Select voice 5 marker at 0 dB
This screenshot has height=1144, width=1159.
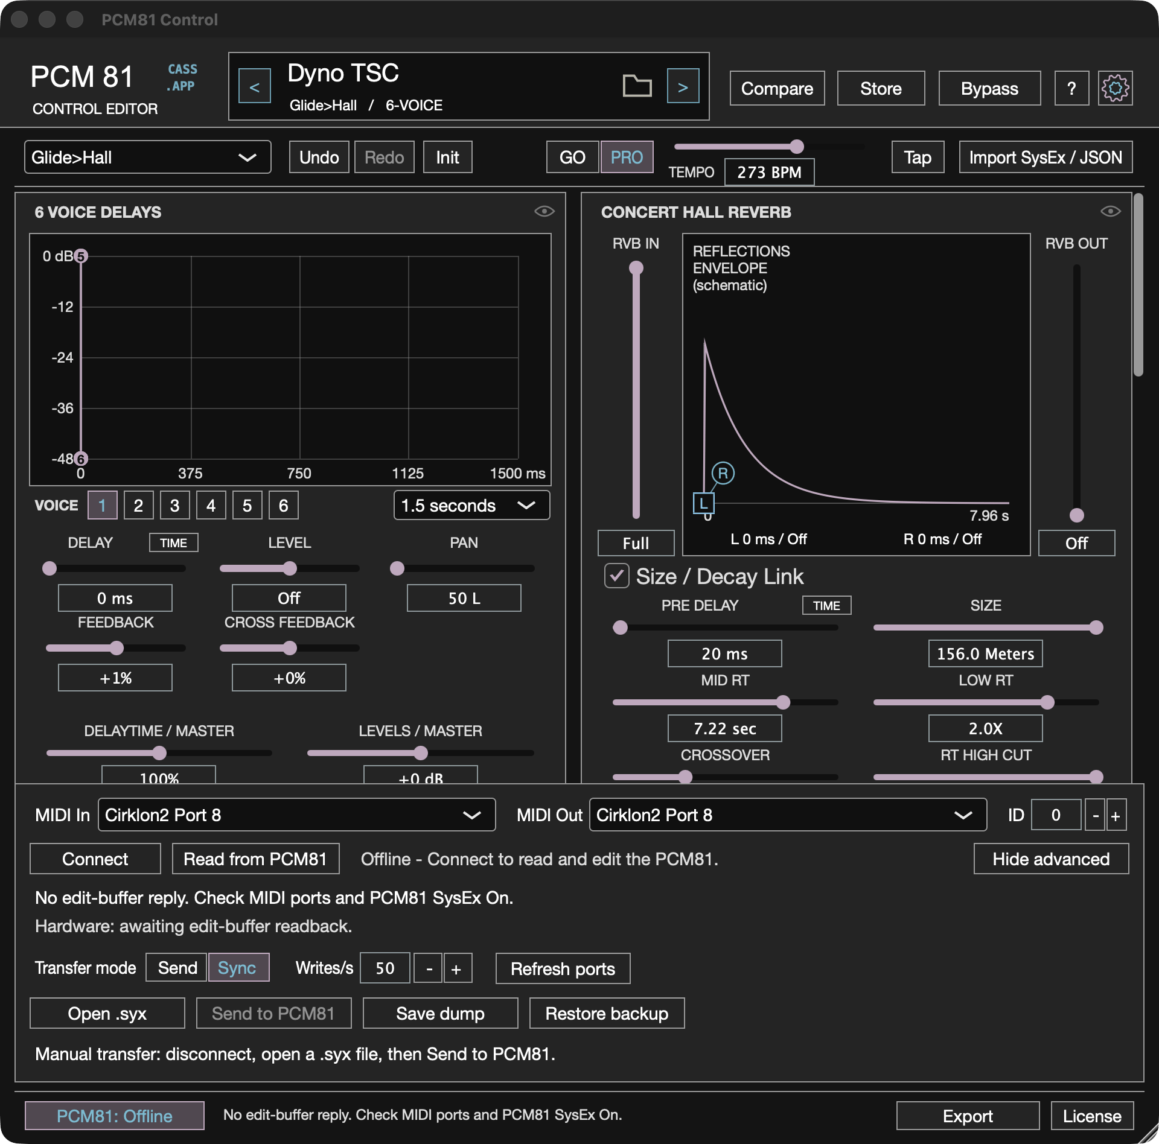pos(81,256)
